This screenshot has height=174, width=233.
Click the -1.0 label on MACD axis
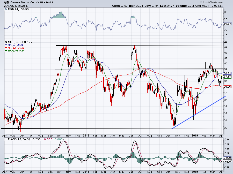click(x=226, y=167)
